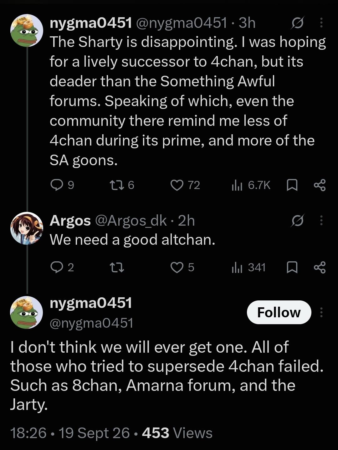Open more options beside Follow button
The height and width of the screenshot is (450, 338).
tap(321, 312)
